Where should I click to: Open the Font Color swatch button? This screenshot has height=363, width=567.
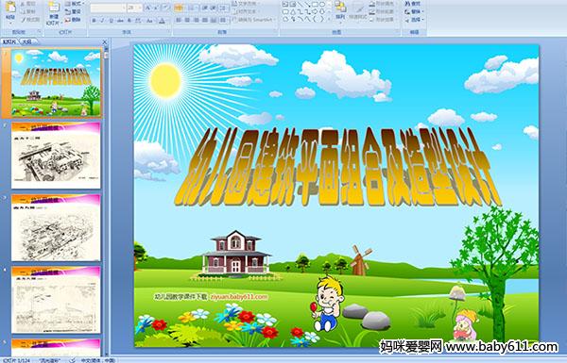click(162, 21)
